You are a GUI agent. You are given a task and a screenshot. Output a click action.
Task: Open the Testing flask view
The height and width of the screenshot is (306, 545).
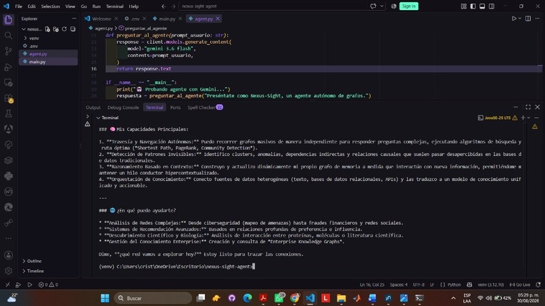pyautogui.click(x=8, y=113)
